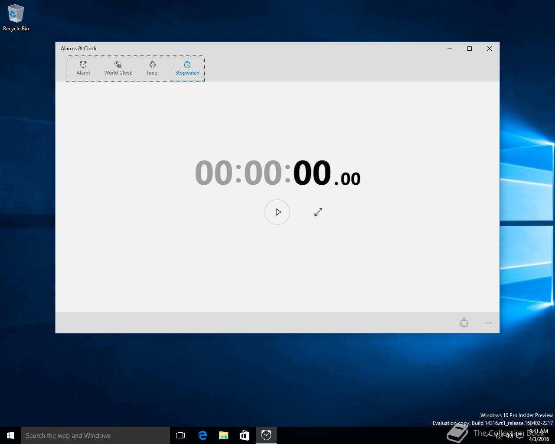The image size is (555, 444).
Task: Open the more options ellipsis menu
Action: [489, 323]
